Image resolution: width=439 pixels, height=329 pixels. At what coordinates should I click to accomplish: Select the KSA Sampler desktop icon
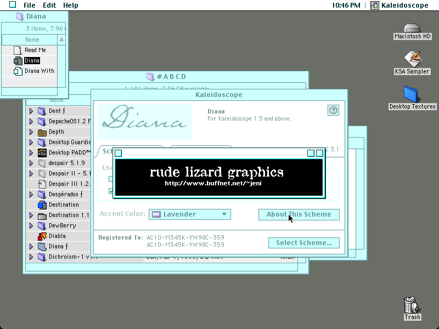pos(413,59)
